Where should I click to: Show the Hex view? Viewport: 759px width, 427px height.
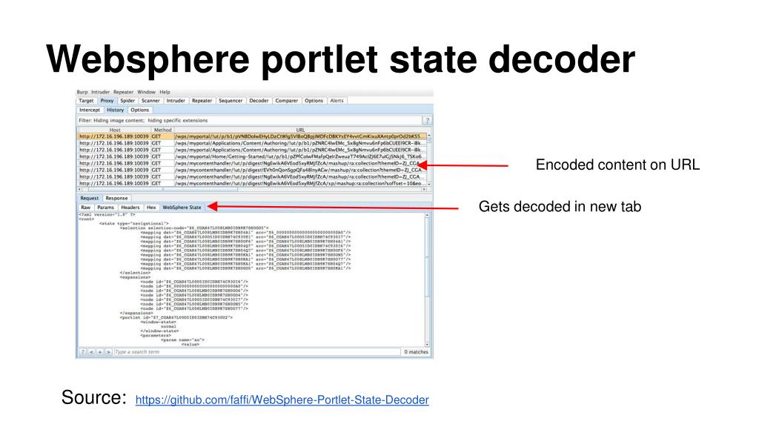(x=151, y=208)
